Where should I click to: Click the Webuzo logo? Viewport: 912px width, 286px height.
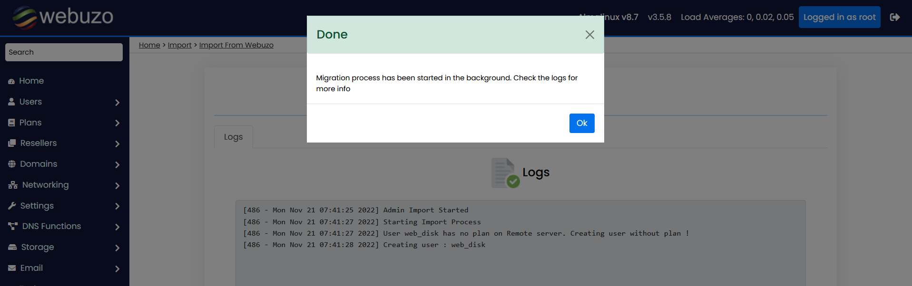pyautogui.click(x=63, y=17)
